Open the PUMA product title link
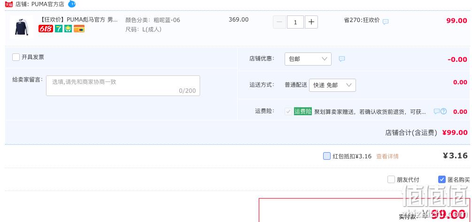Viewport: 472px width, 222px height. [78, 20]
